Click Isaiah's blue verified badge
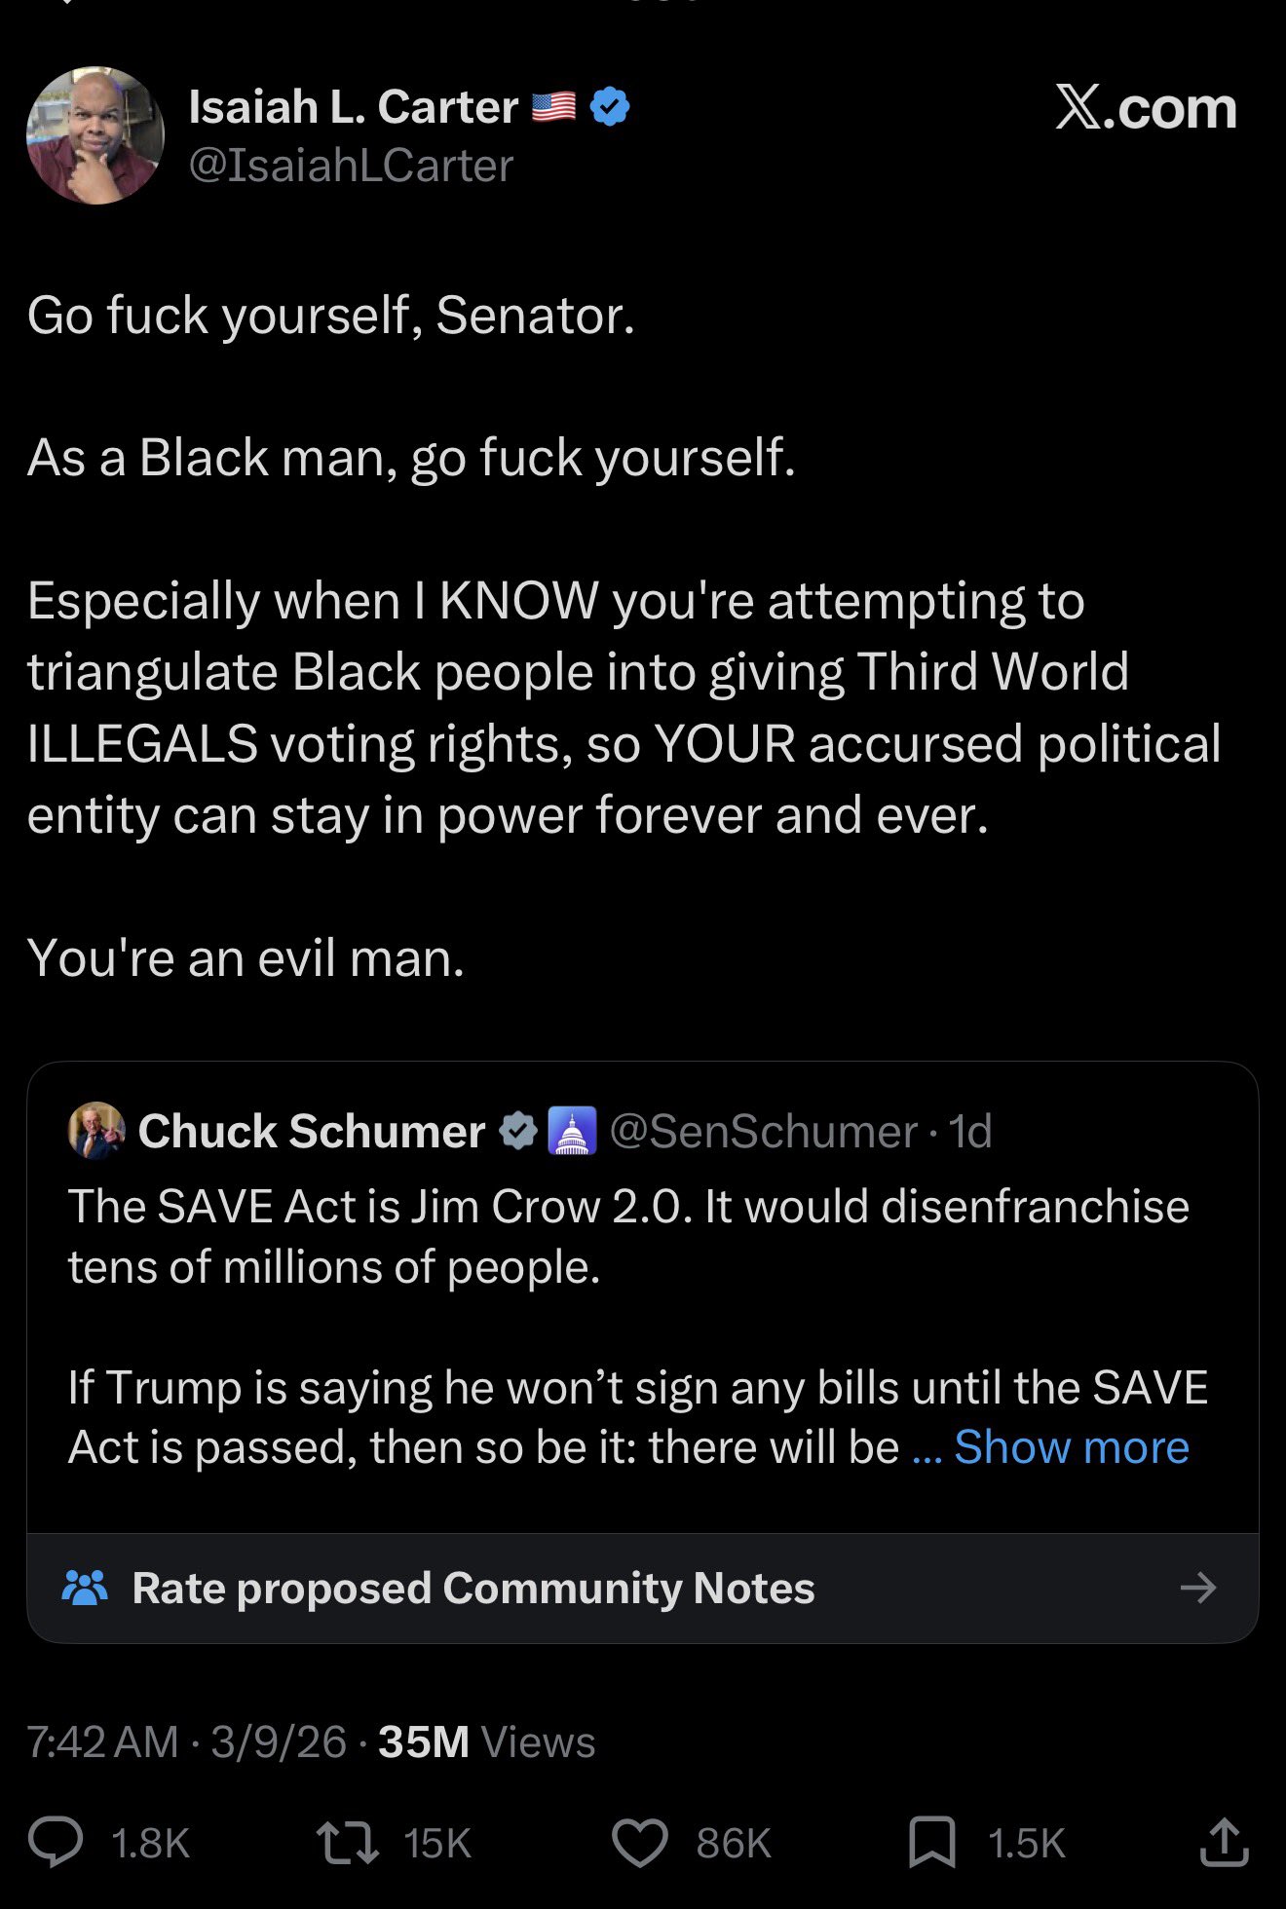Viewport: 1286px width, 1909px height. point(610,107)
